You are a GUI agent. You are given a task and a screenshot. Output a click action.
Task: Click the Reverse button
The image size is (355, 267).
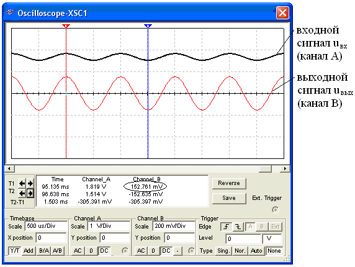[x=229, y=183]
